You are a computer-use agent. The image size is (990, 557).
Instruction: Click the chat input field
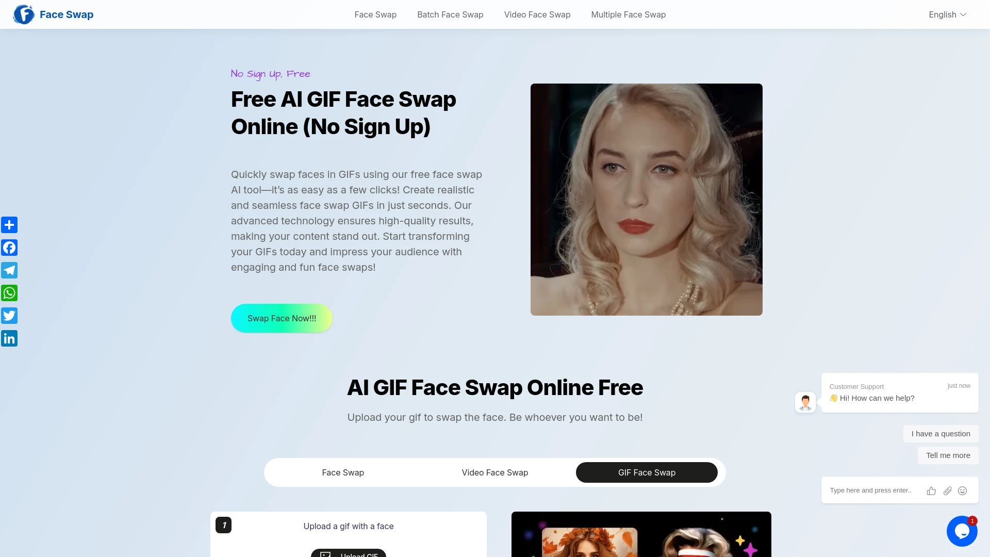[872, 490]
